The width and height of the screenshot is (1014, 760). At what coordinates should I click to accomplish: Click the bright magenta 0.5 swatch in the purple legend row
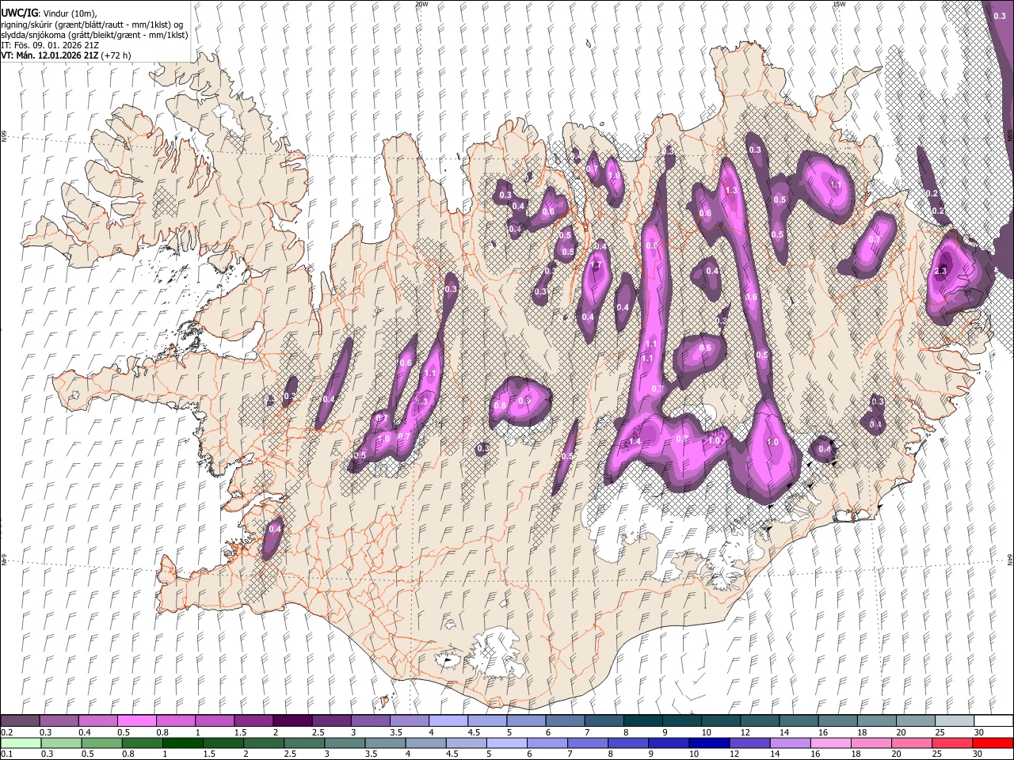pos(136,721)
